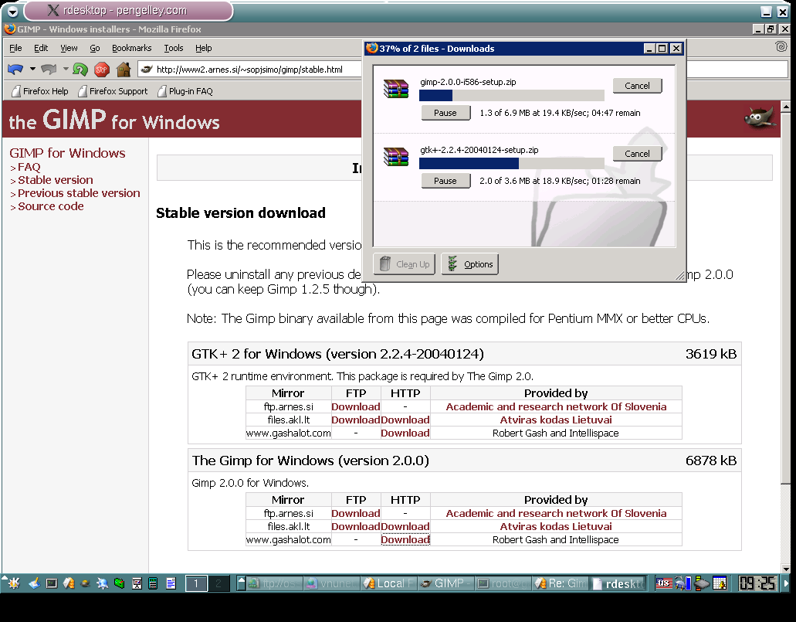Switch to the "Re: Gim" taskbar window
The image size is (796, 622).
point(561,583)
